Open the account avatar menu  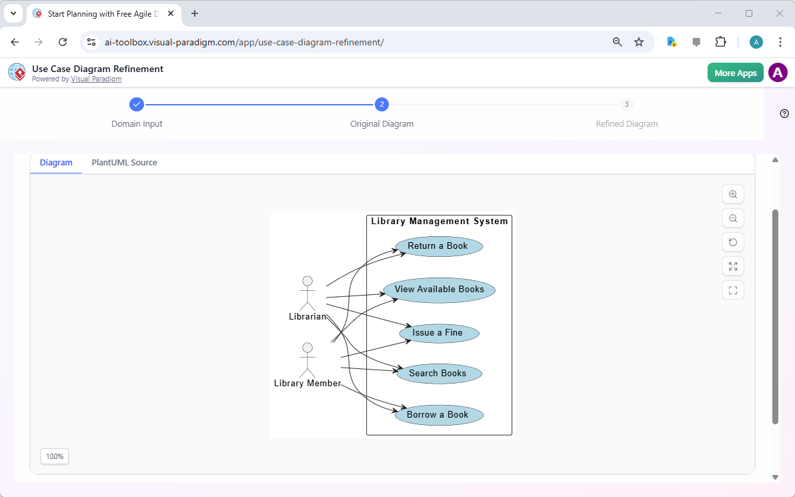point(778,72)
